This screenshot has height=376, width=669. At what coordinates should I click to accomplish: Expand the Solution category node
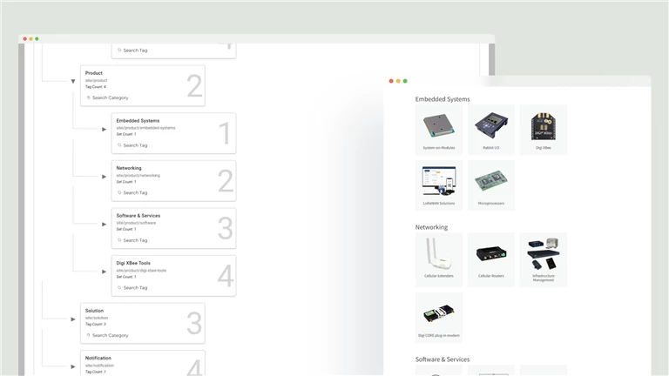73,319
